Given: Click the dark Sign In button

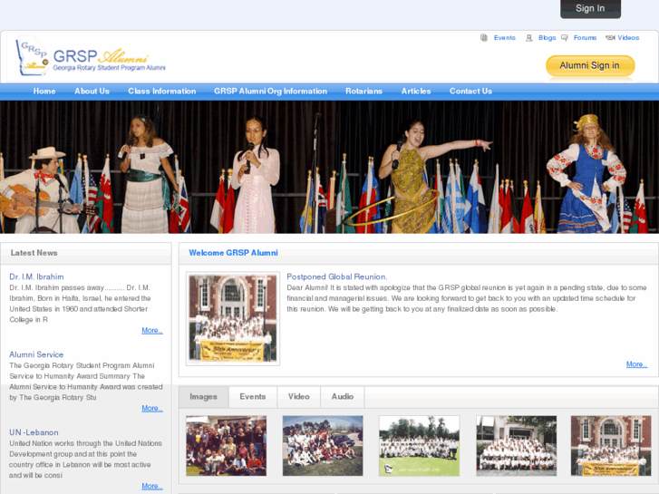Looking at the screenshot, I should tap(590, 8).
